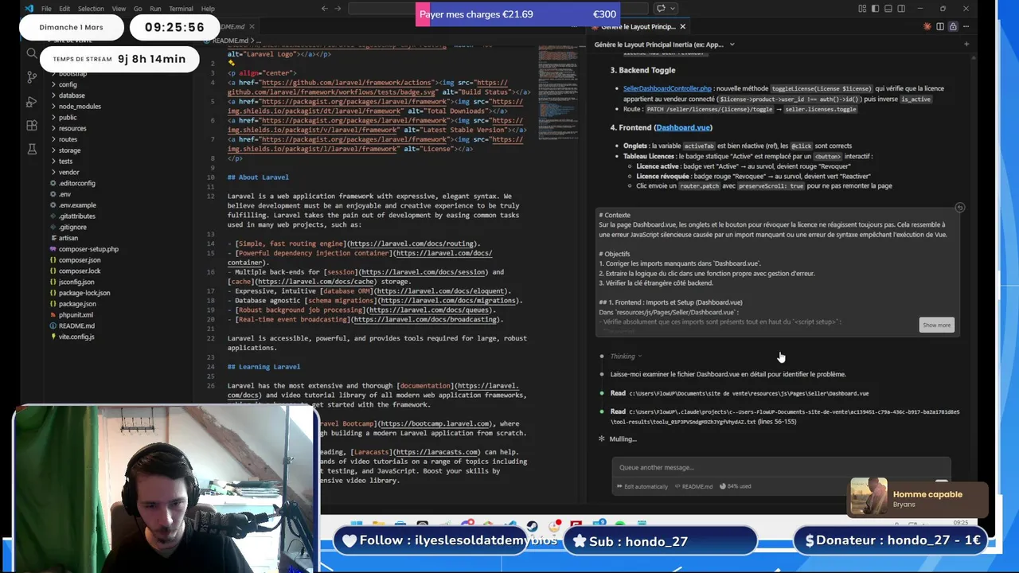Image resolution: width=1019 pixels, height=573 pixels.
Task: Open the Edit menu
Action: (x=64, y=9)
